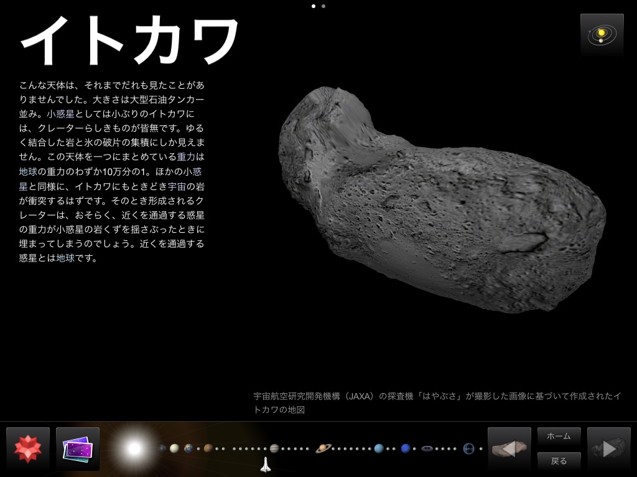Follow the 宇宙 link in the text
Viewport: 637px width, 477px height.
tap(177, 186)
